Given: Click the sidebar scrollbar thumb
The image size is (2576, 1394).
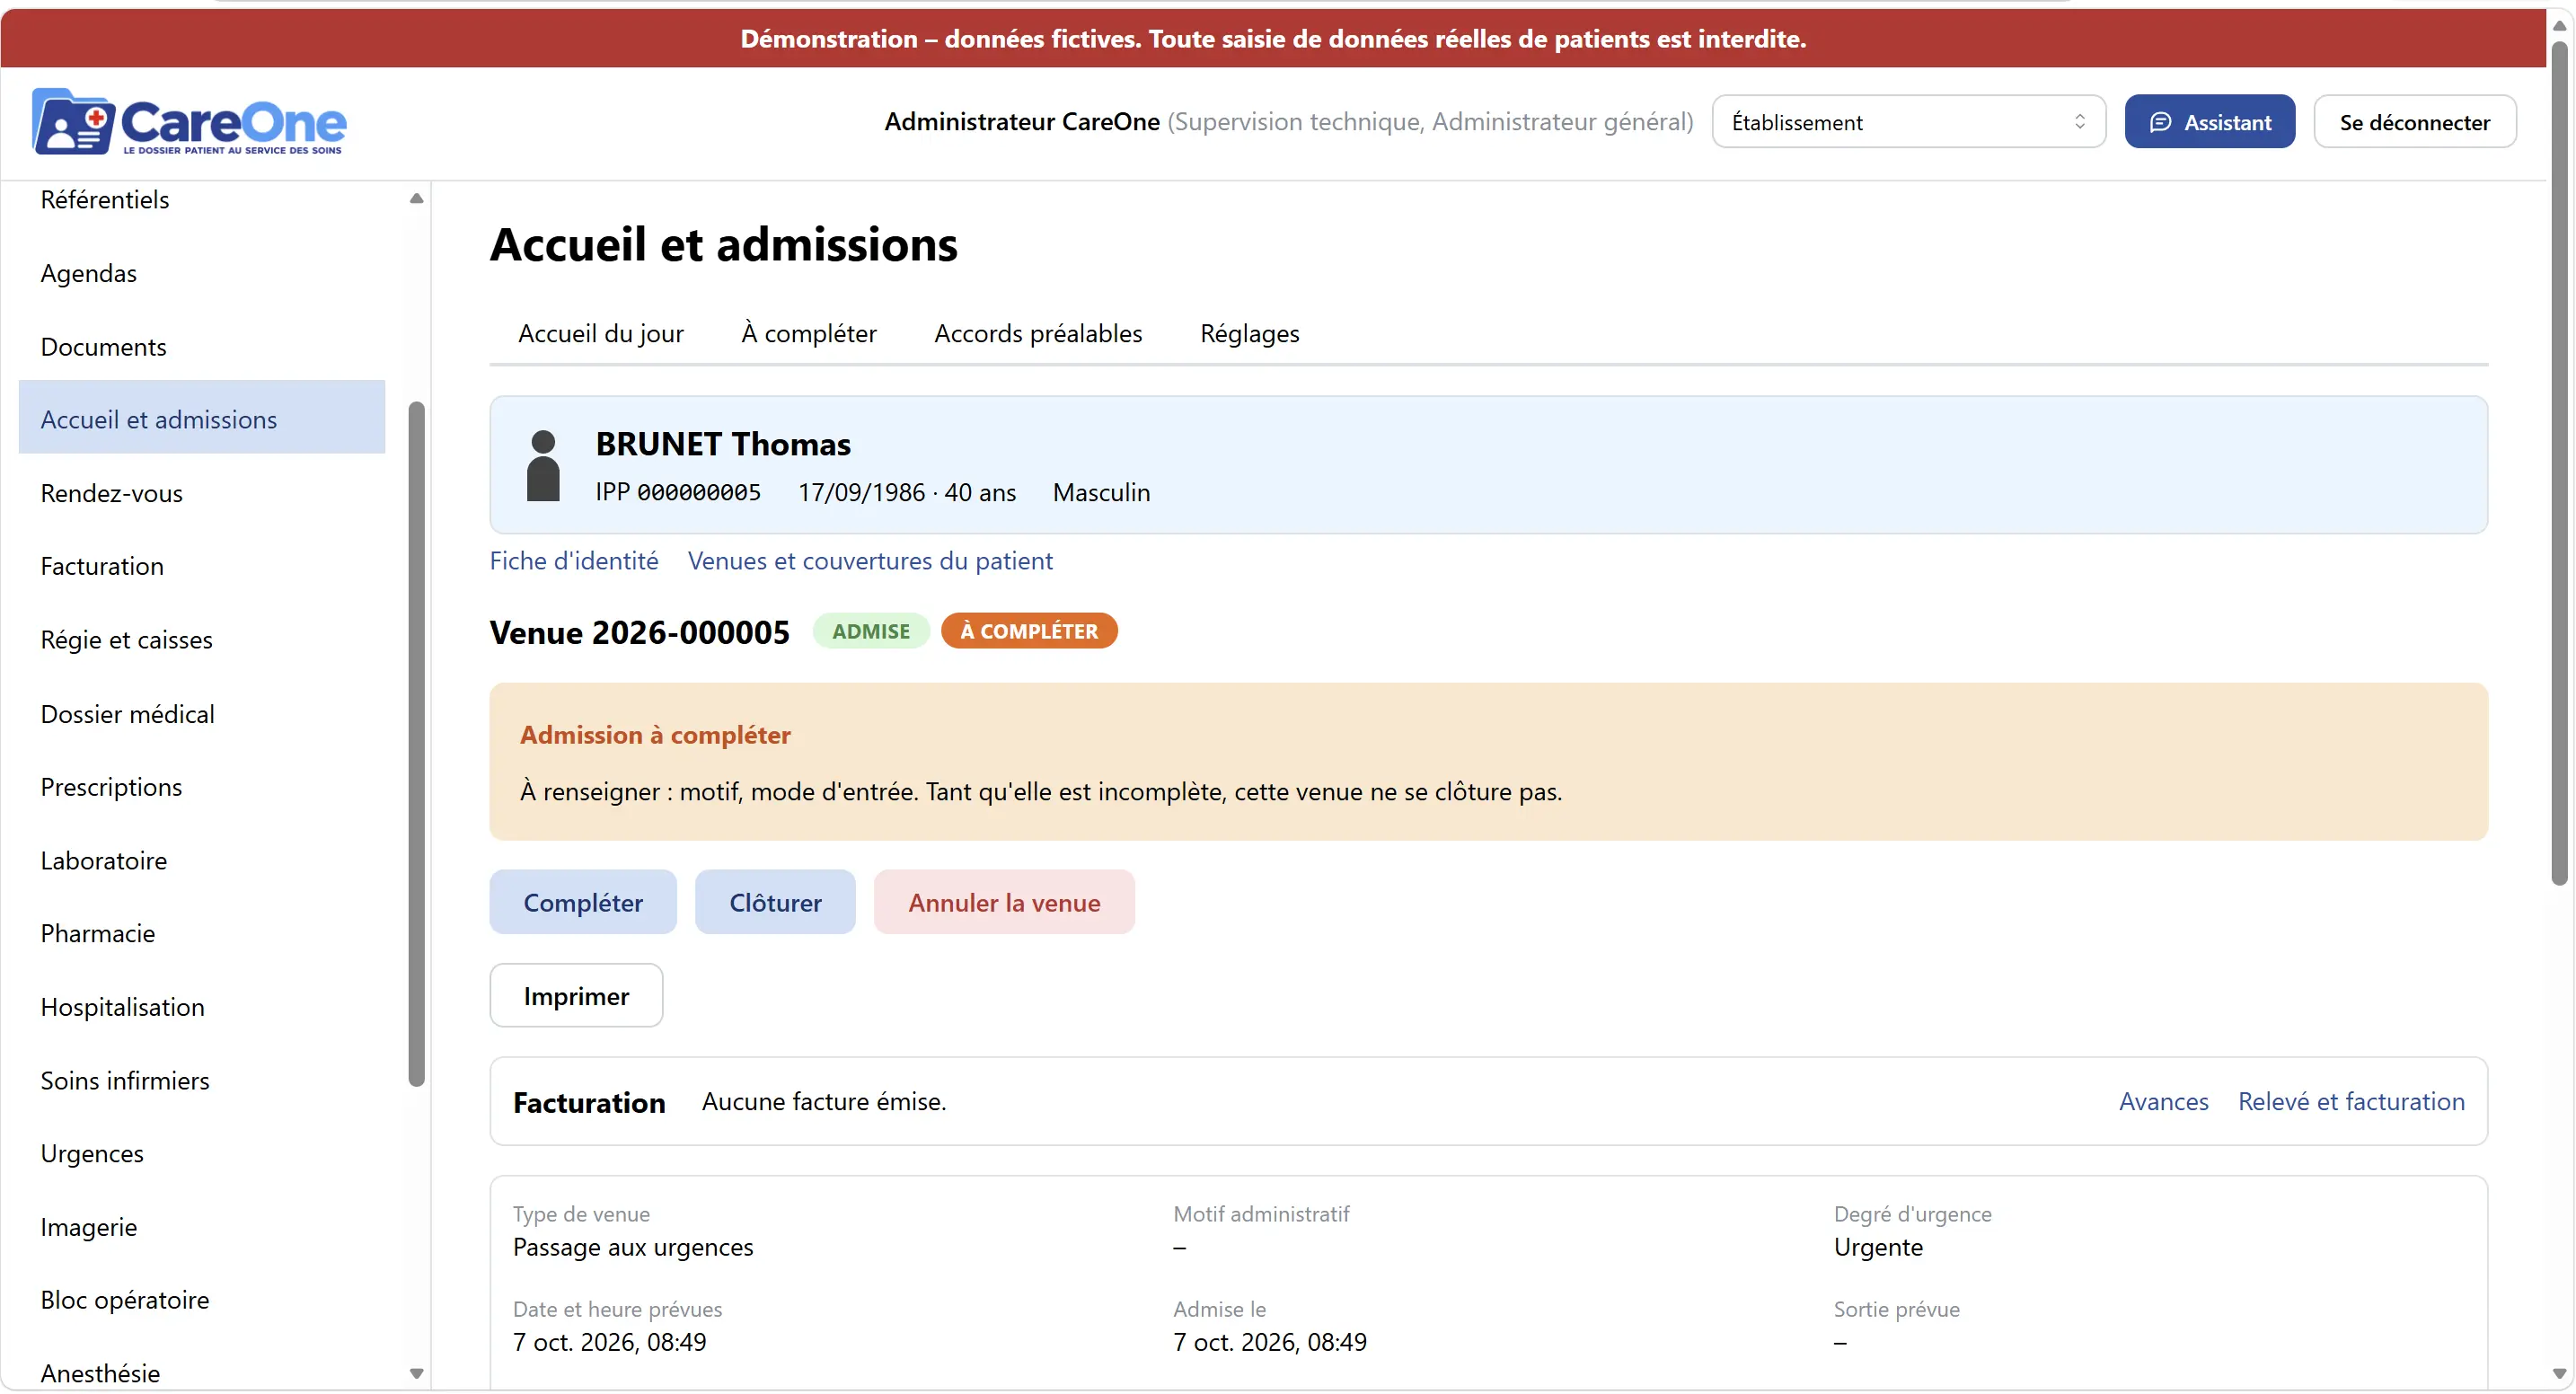Looking at the screenshot, I should 417,744.
